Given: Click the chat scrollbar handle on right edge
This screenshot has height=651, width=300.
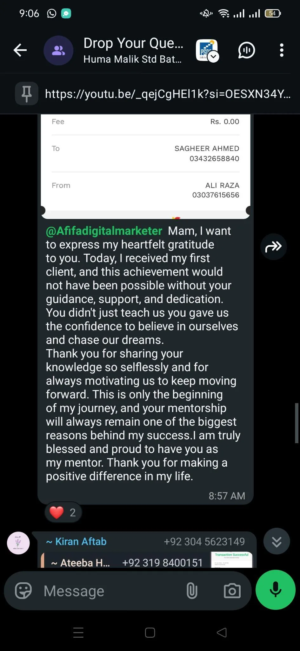Looking at the screenshot, I should [x=297, y=423].
